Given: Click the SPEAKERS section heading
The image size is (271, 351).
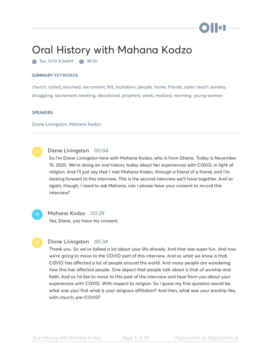Looking at the screenshot, I should click(42, 113).
